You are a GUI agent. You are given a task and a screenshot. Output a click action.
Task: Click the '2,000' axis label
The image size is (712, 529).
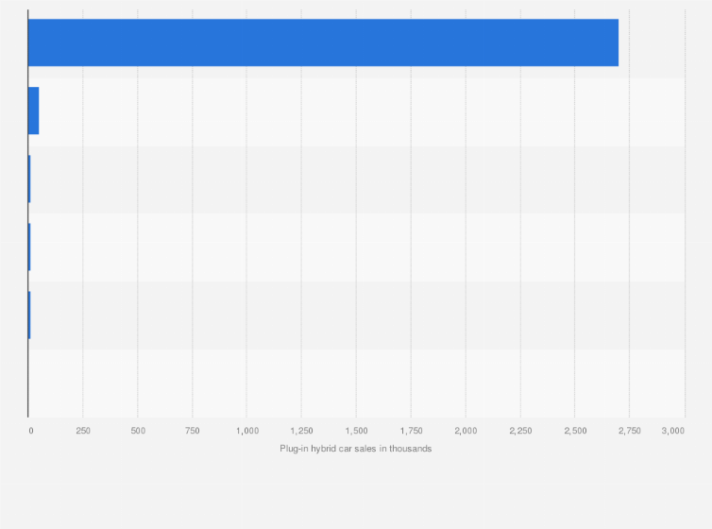[466, 431]
